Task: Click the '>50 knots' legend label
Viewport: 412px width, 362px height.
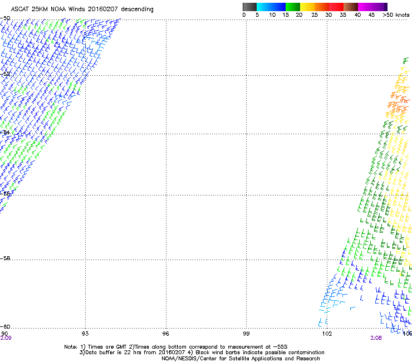Action: (x=396, y=15)
